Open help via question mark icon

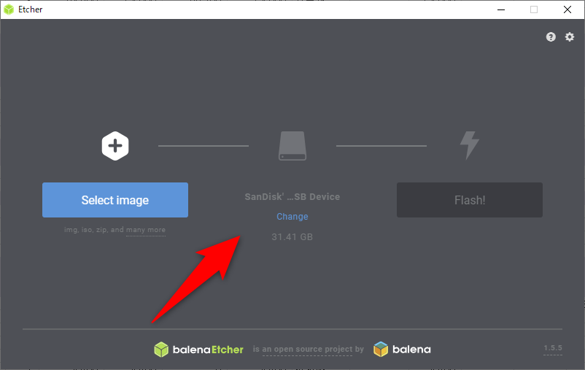[x=551, y=37]
